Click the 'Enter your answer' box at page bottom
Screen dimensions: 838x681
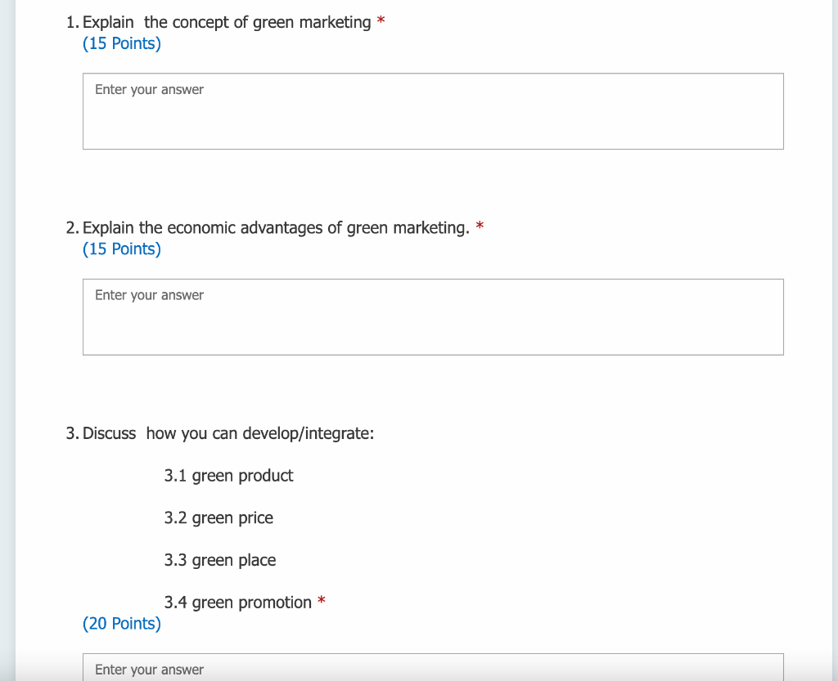[x=149, y=670]
